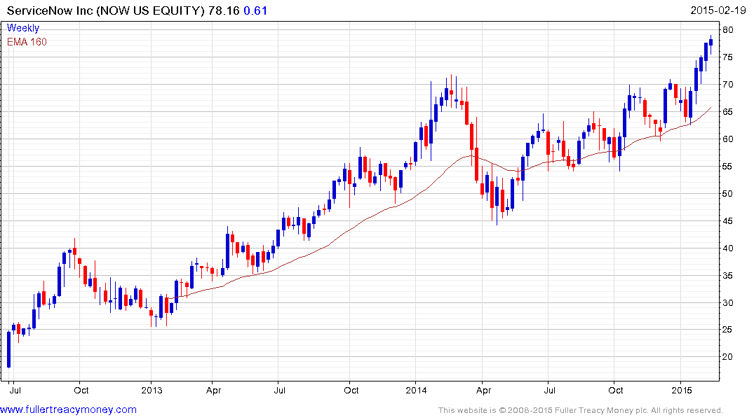The image size is (754, 420).
Task: Click the 'Apr' label following 2014
Action: tap(484, 390)
